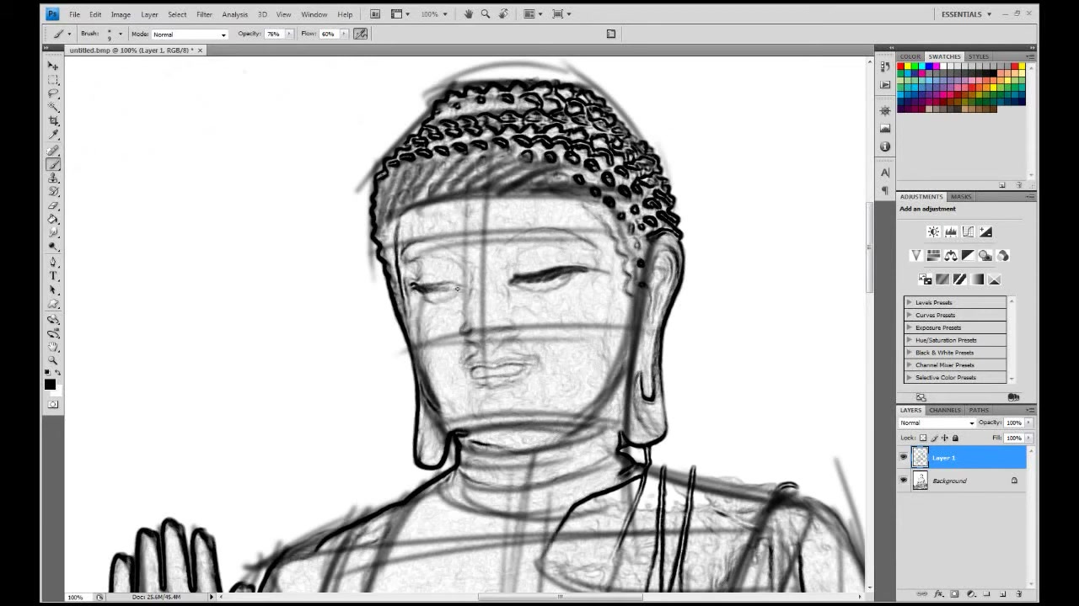Open the brush Mode dropdown
1079x606 pixels.
click(190, 35)
